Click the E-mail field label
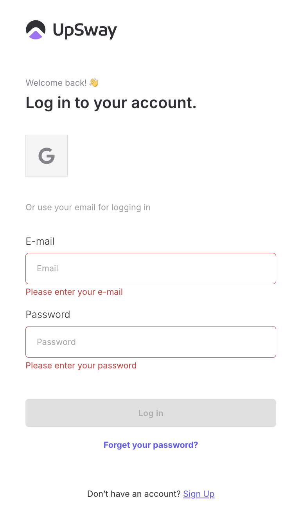 tap(40, 241)
